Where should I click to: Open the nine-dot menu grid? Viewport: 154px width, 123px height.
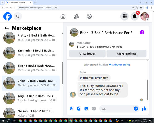pos(124,16)
